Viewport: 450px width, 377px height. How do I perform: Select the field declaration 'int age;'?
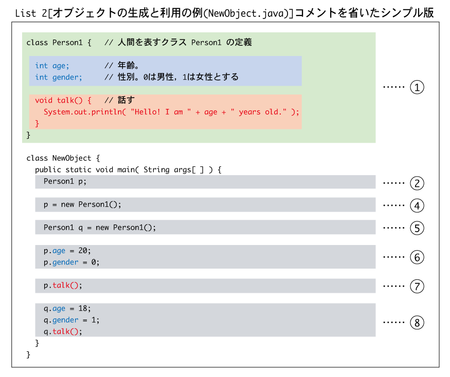coord(52,66)
